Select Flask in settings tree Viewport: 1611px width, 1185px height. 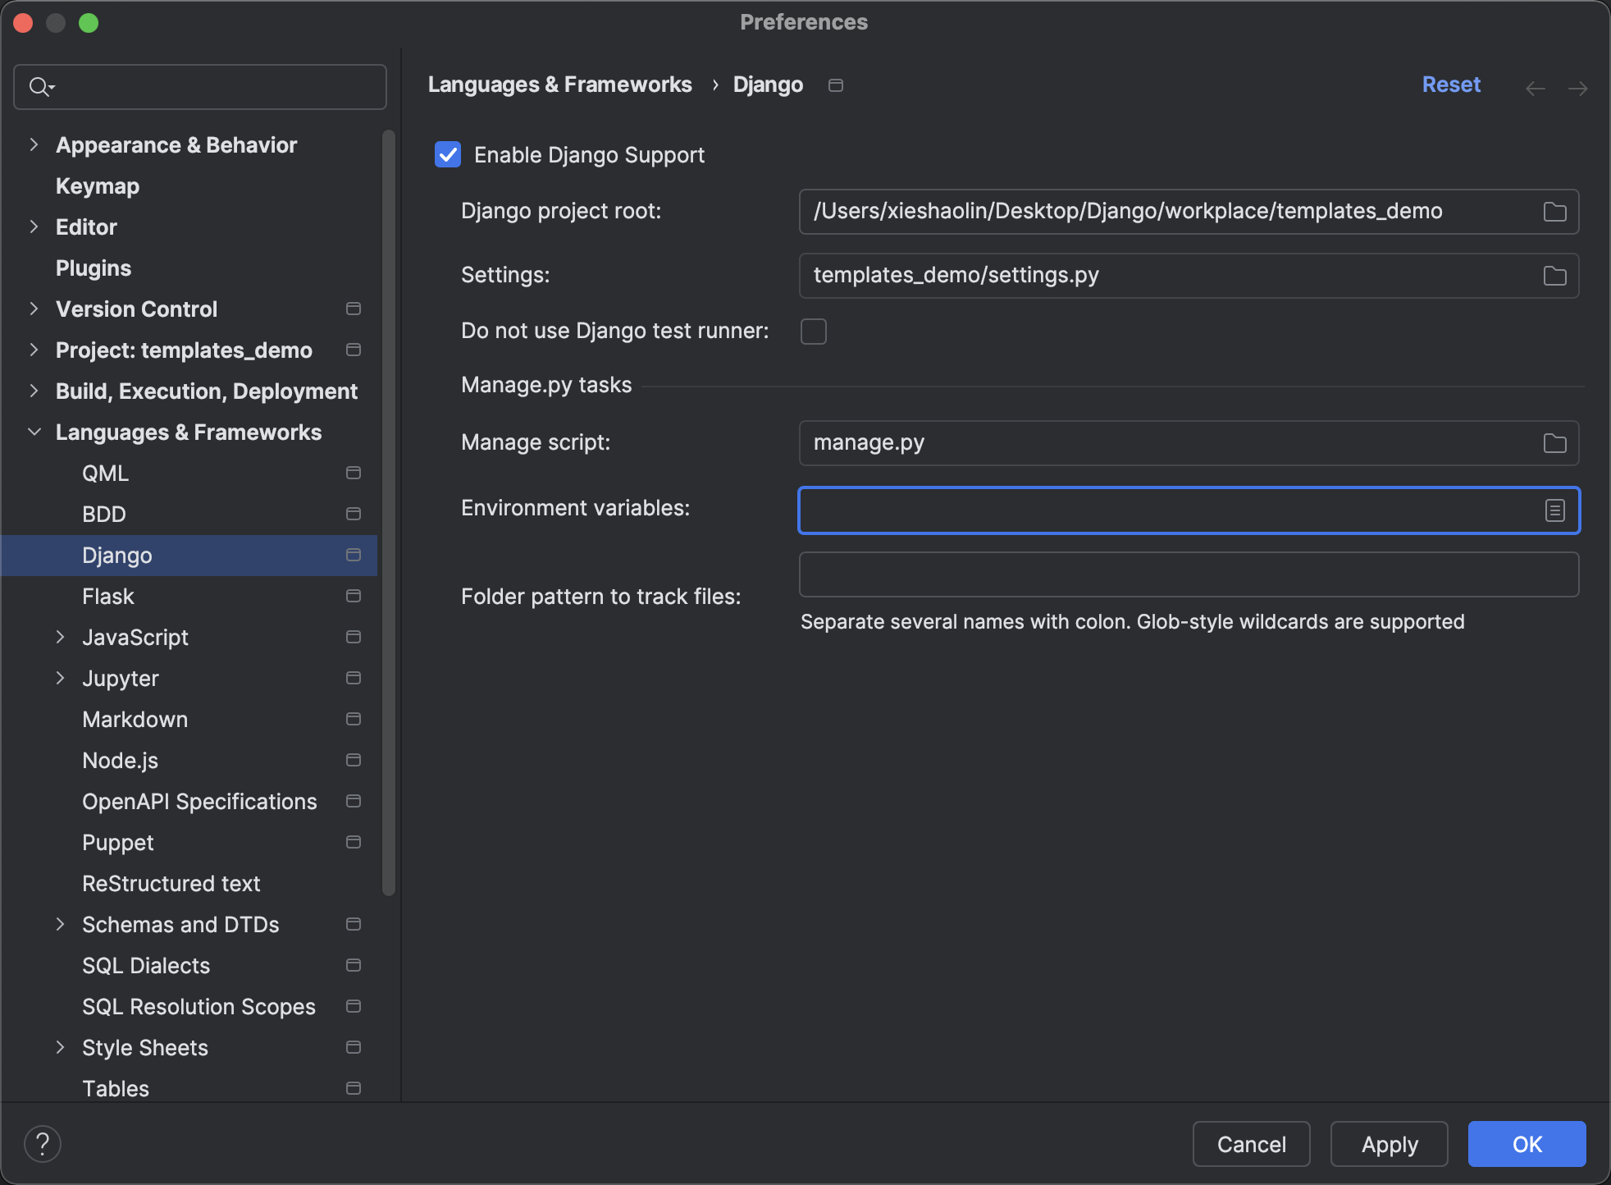click(108, 597)
